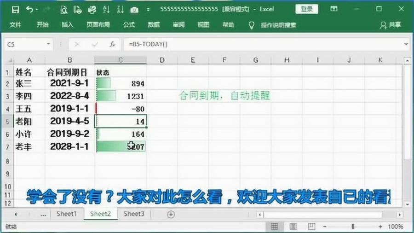Screen dimensions: 414x233
Task: Click the Cancel X button in formula bar
Action: point(77,44)
